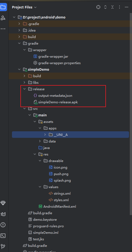Collapse the values folder chevron
Viewport: 132px width, 252px height.
pyautogui.click(x=40, y=187)
